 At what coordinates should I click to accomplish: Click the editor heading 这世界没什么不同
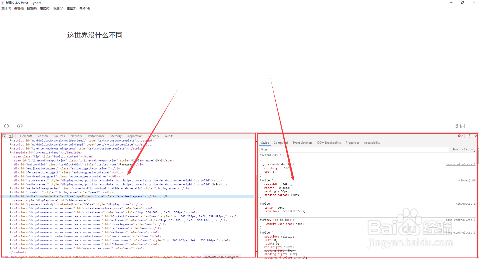[95, 35]
